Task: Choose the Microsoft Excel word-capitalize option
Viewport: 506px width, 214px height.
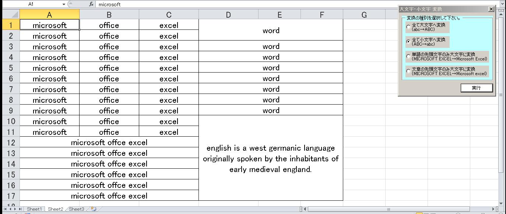Action: click(408, 56)
